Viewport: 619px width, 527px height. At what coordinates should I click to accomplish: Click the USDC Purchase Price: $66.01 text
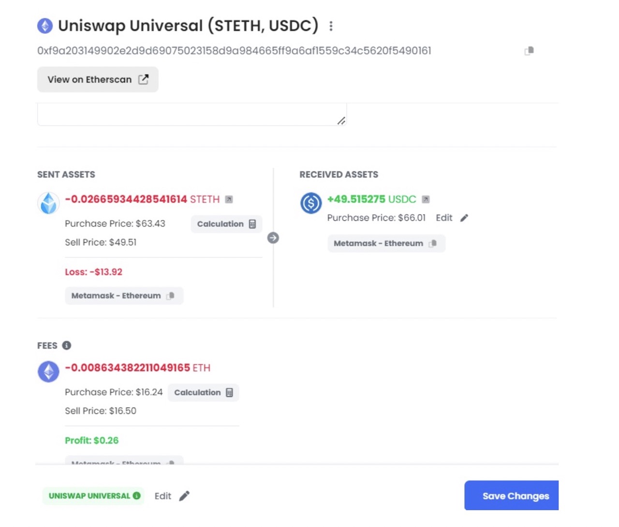coord(376,218)
